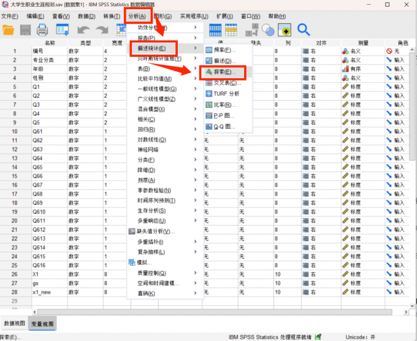Expand 相关(C) submenu

tap(165, 120)
